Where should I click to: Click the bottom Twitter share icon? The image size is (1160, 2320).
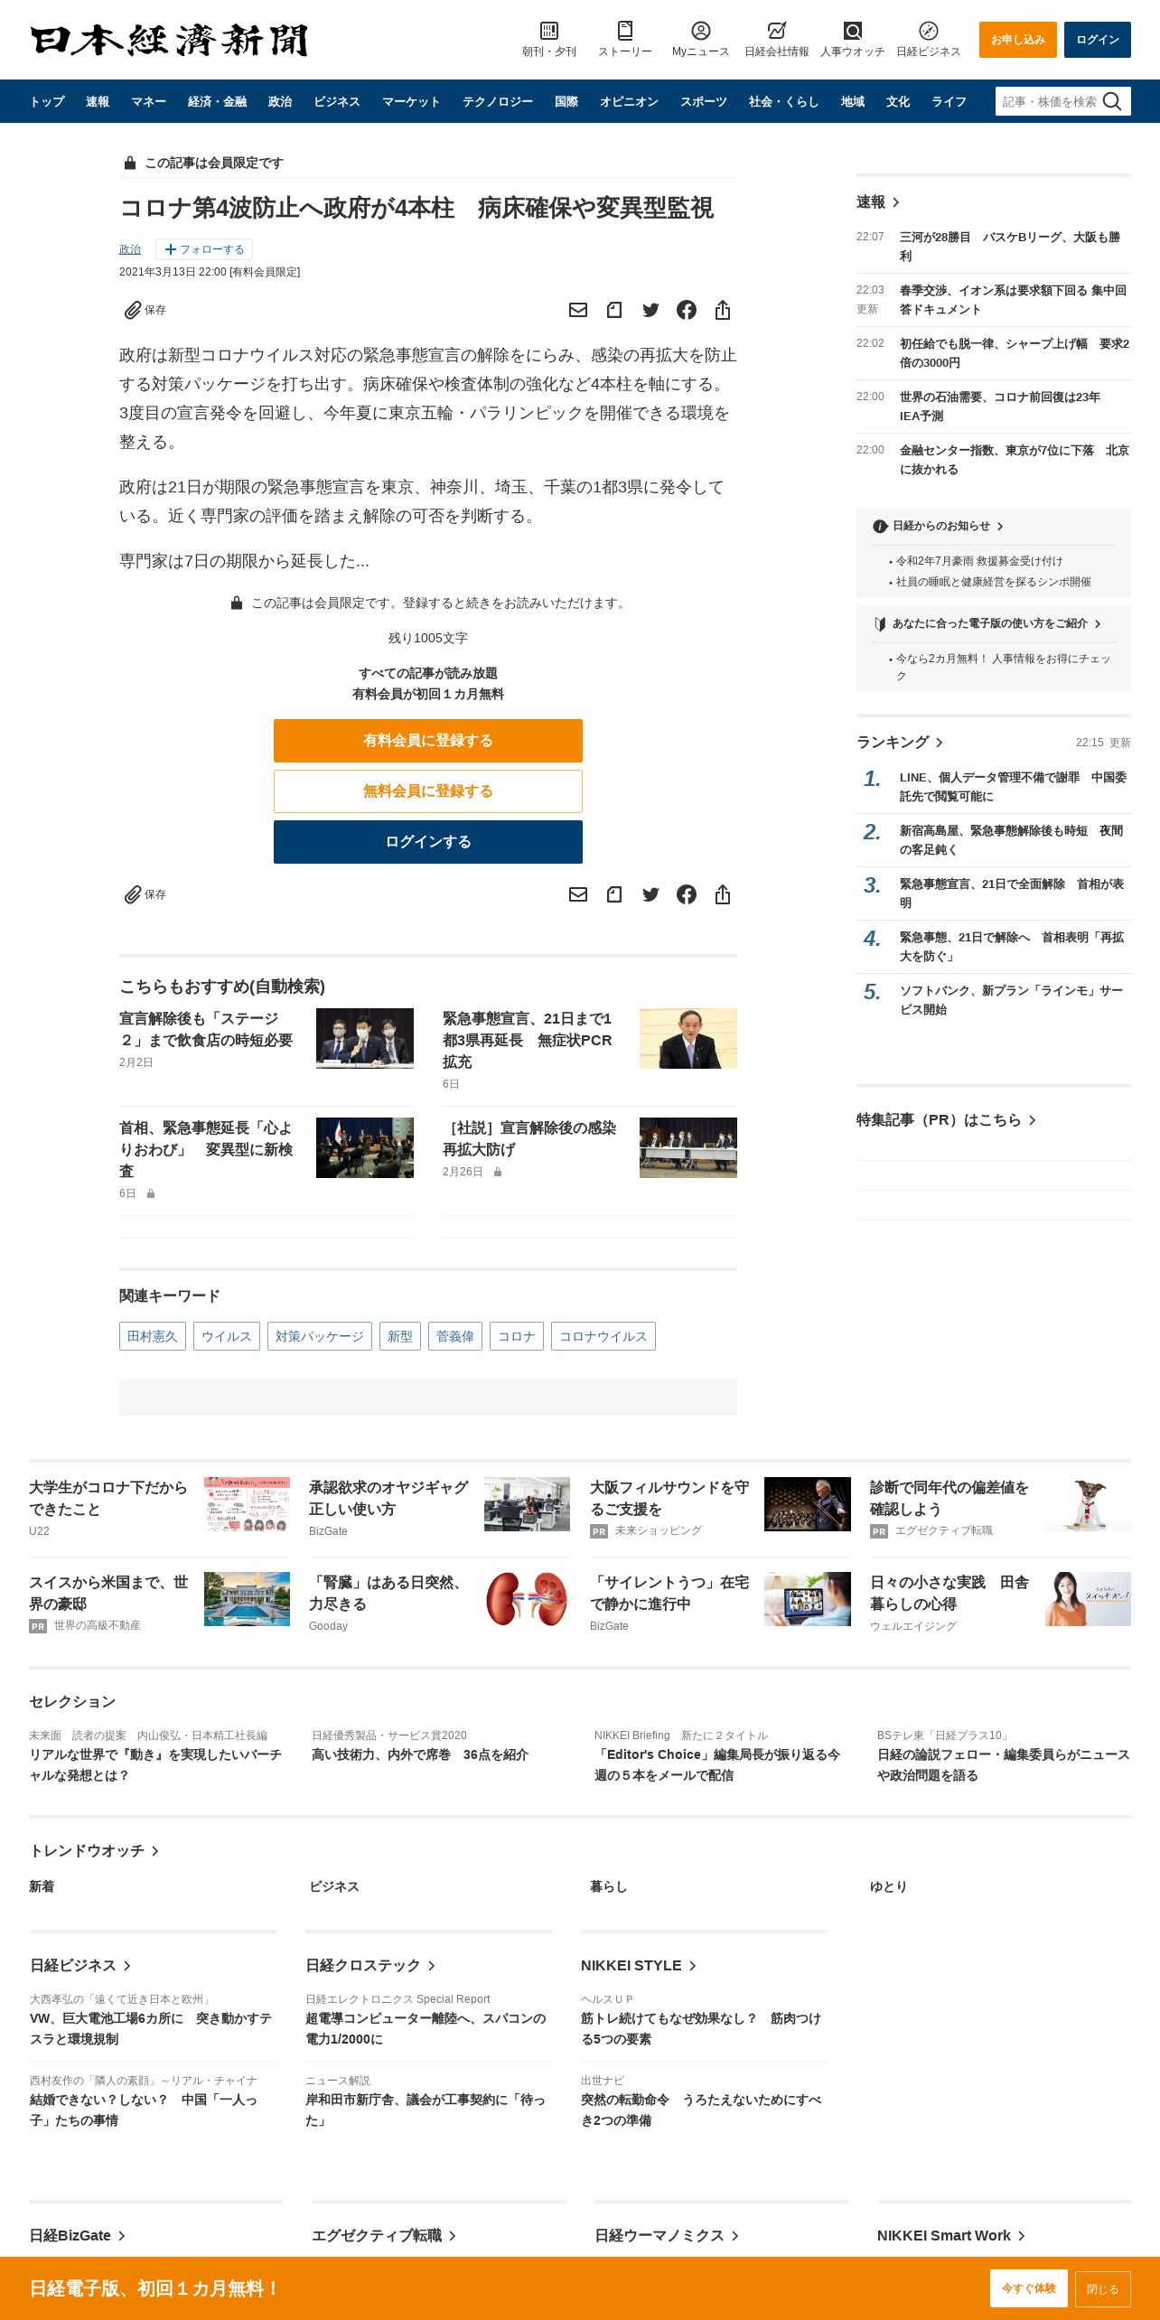click(650, 894)
